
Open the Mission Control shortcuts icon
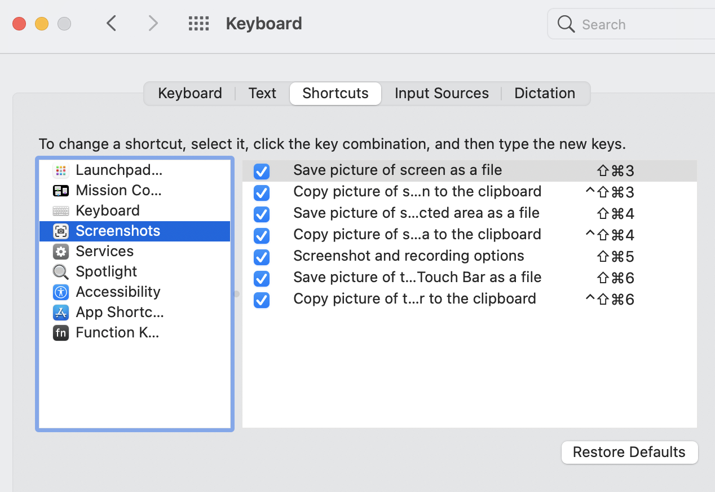coord(60,191)
